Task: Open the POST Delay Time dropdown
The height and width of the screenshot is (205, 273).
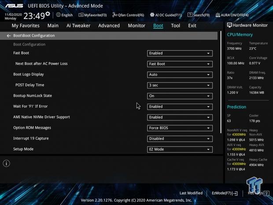Action: coord(180,85)
